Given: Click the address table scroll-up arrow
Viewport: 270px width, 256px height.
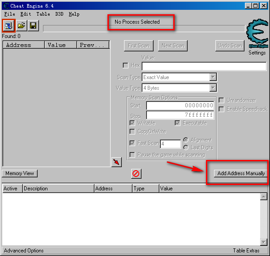Looking at the screenshot, I should 264,197.
